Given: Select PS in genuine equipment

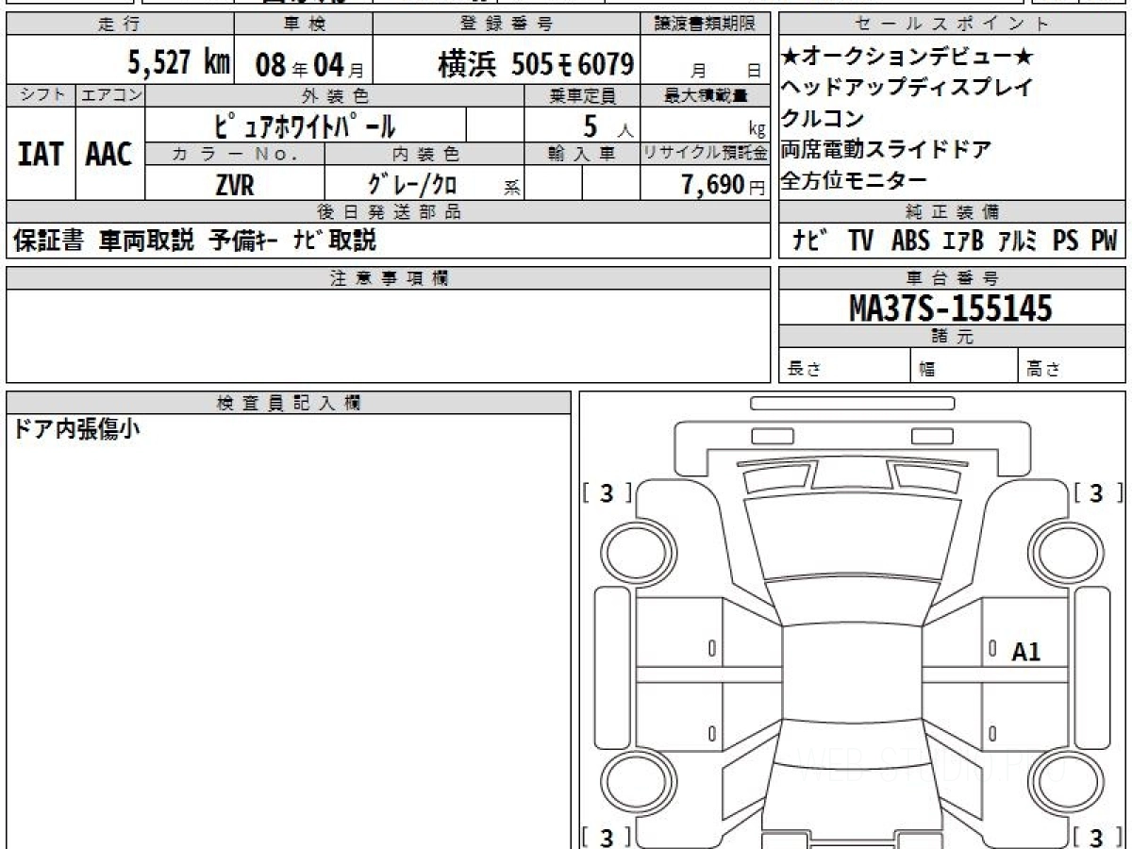Looking at the screenshot, I should pos(1066,241).
